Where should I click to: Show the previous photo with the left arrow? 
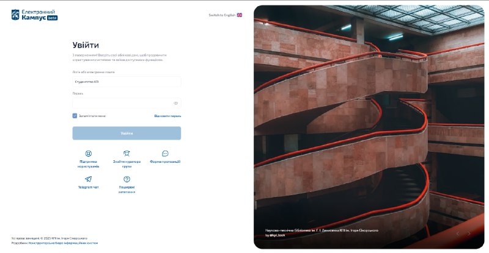(x=458, y=233)
